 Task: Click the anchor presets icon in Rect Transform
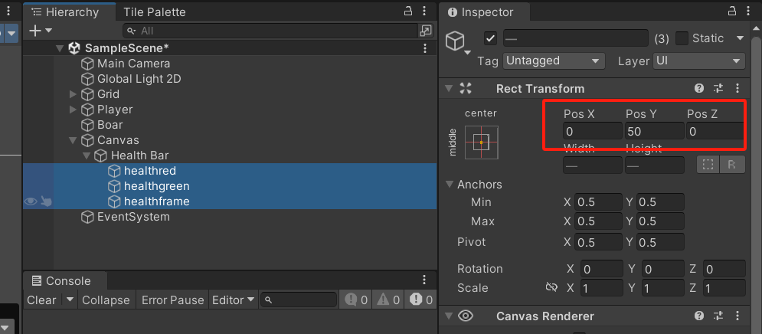481,142
